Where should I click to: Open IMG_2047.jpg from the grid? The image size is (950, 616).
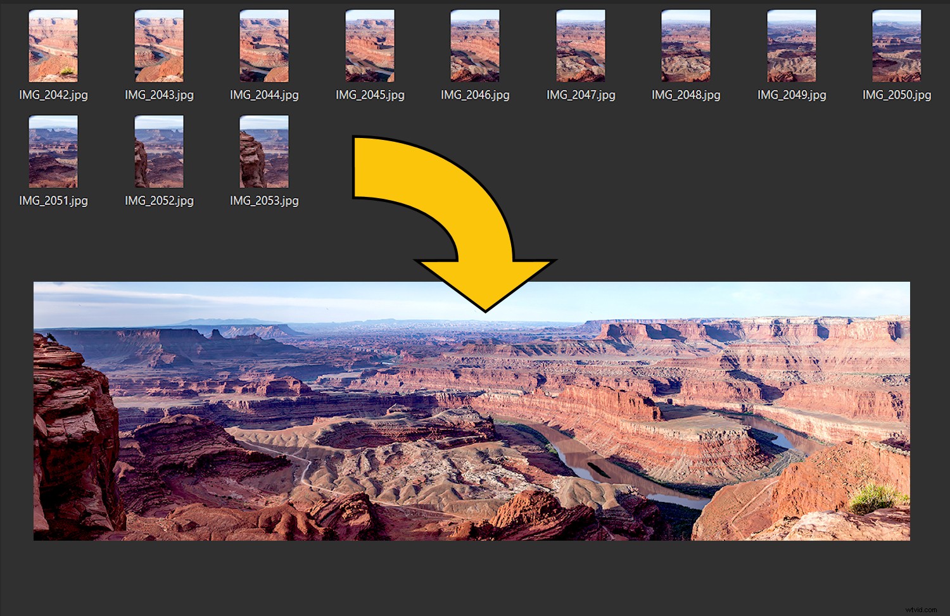click(579, 46)
